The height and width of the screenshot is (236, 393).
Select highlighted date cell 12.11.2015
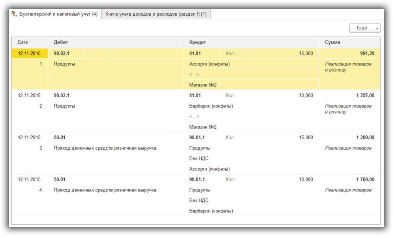pos(30,53)
